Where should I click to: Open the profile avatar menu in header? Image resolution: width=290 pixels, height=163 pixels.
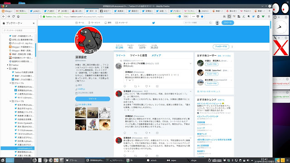217,23
